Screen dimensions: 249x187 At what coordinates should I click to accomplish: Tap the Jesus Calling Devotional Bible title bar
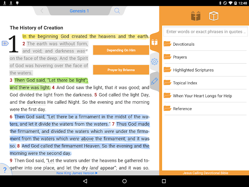205,173
